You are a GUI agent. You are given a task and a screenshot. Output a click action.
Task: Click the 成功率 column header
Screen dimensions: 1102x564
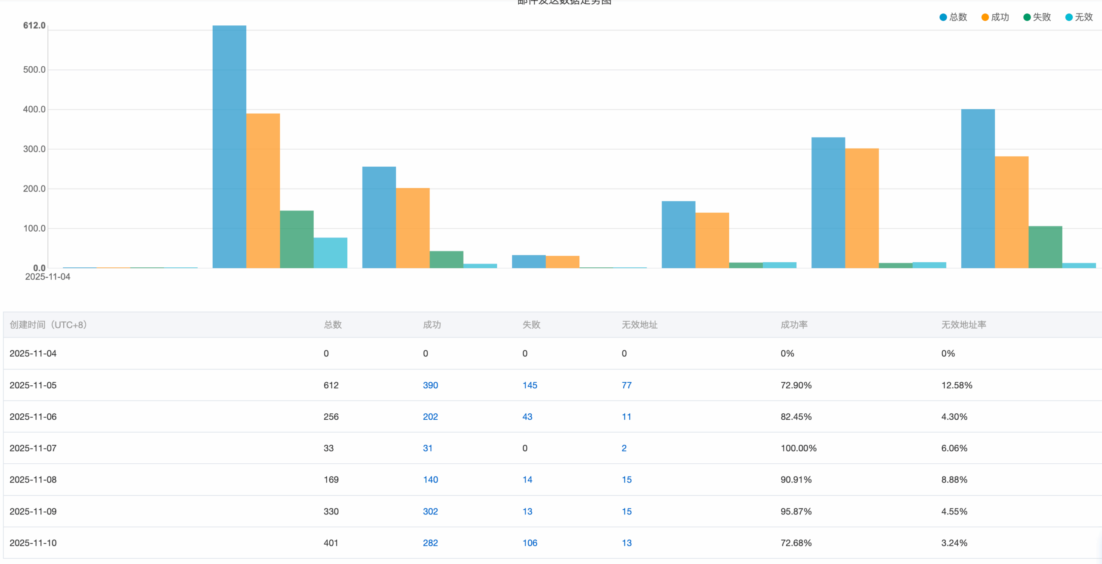click(x=794, y=325)
